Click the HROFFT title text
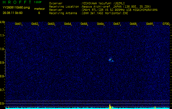 pos(17,2)
